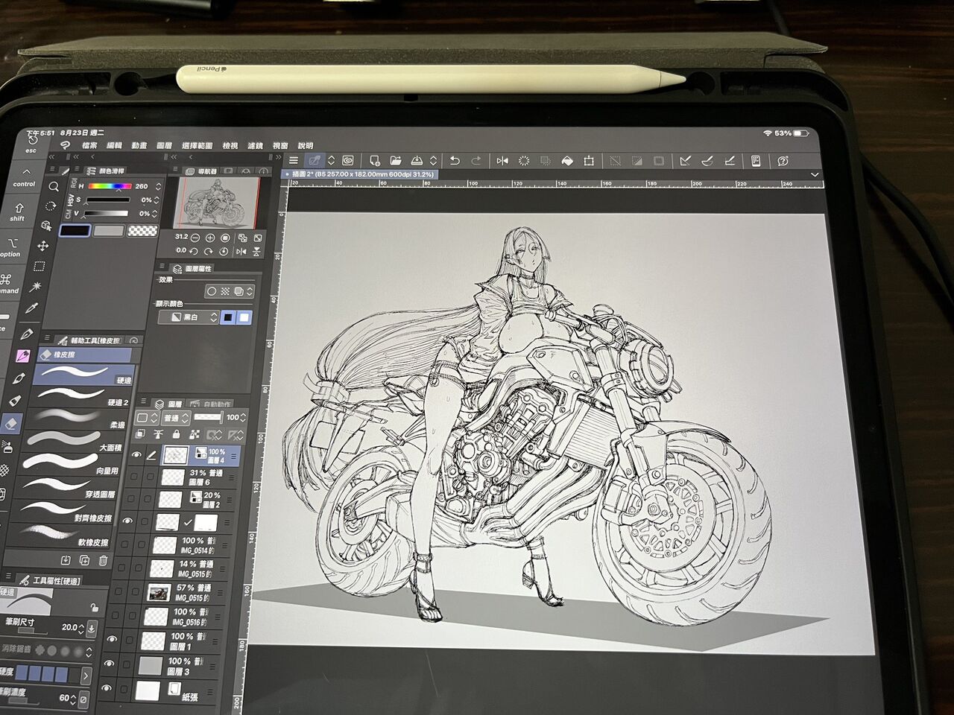Click navigator Rotate Left icon
Viewport: 954px width, 715px height.
point(194,251)
